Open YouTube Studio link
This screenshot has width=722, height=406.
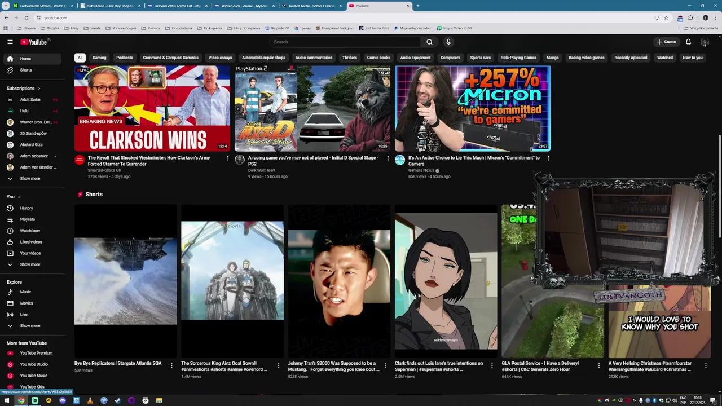(33, 364)
